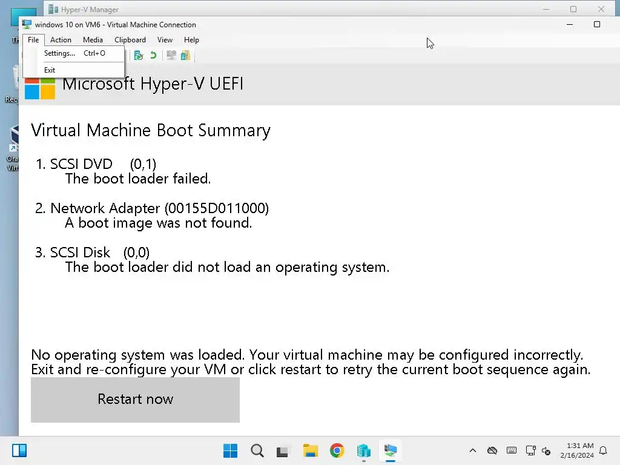Open the Clipboard menu
Screen dimensions: 620x465
(x=130, y=40)
